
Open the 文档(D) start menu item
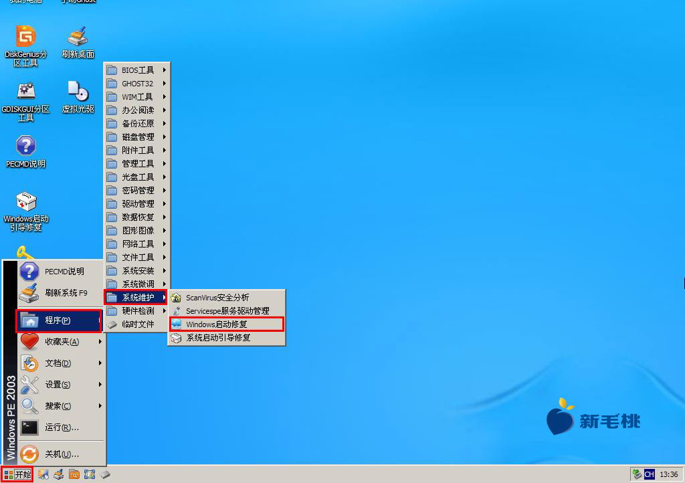coord(61,363)
